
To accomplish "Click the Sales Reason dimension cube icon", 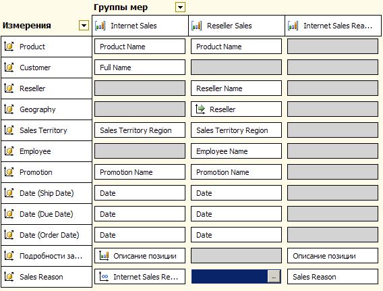I will coord(9,277).
